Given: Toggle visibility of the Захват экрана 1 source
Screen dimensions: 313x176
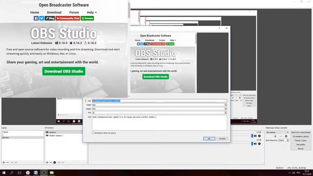Looking at the screenshot, I should (x=47, y=135).
